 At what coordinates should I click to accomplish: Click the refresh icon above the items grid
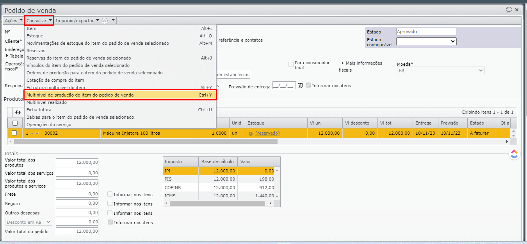pos(18,112)
